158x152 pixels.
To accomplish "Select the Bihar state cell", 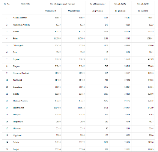I will pos(15,39).
